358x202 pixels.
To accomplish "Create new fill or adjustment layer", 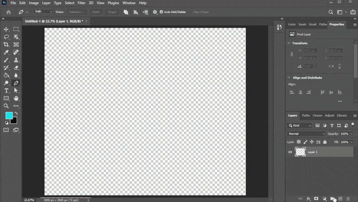I will pos(324,199).
